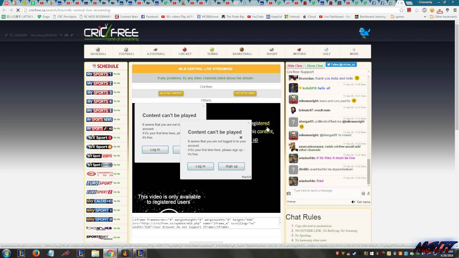Open Chrome from the taskbar

pos(110,253)
